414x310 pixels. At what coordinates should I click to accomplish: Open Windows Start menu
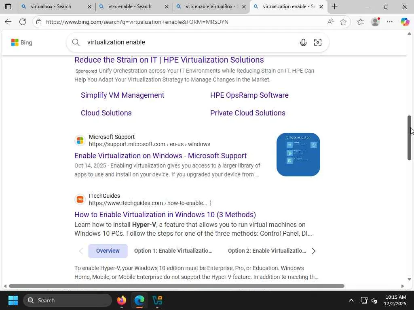pos(13,300)
